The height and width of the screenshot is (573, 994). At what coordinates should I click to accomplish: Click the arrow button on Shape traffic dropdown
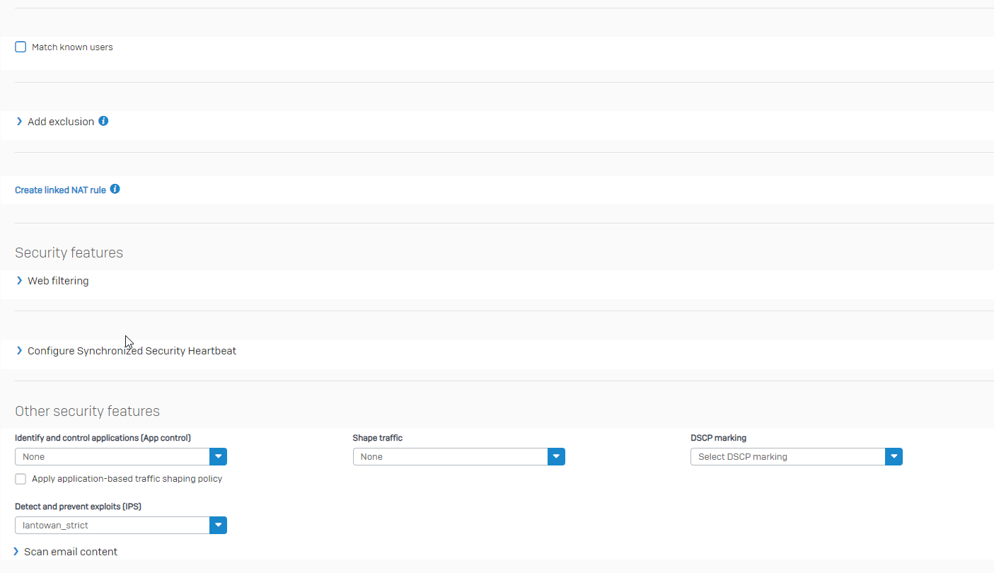pos(556,457)
